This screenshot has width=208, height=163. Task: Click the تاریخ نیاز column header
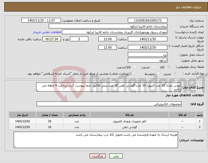click(23, 115)
